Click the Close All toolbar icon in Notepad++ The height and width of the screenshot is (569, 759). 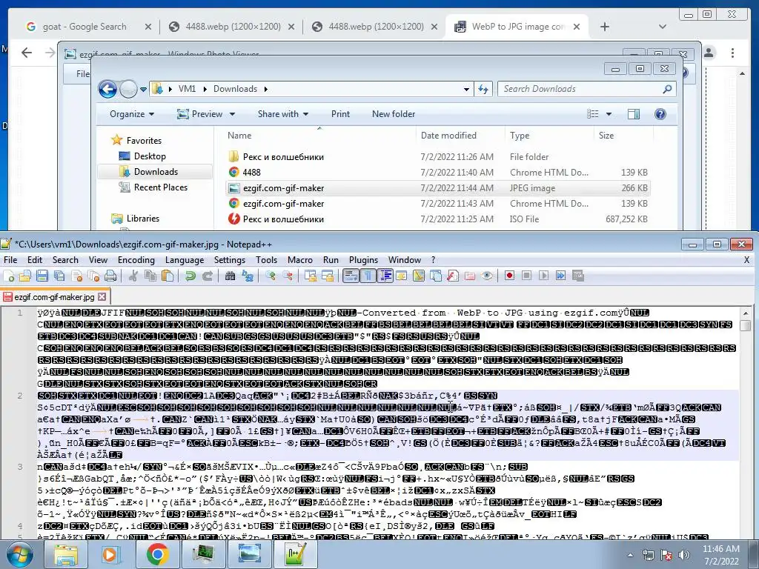[x=93, y=276]
